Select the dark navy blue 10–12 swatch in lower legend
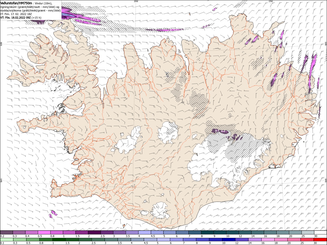 [x=229, y=240]
